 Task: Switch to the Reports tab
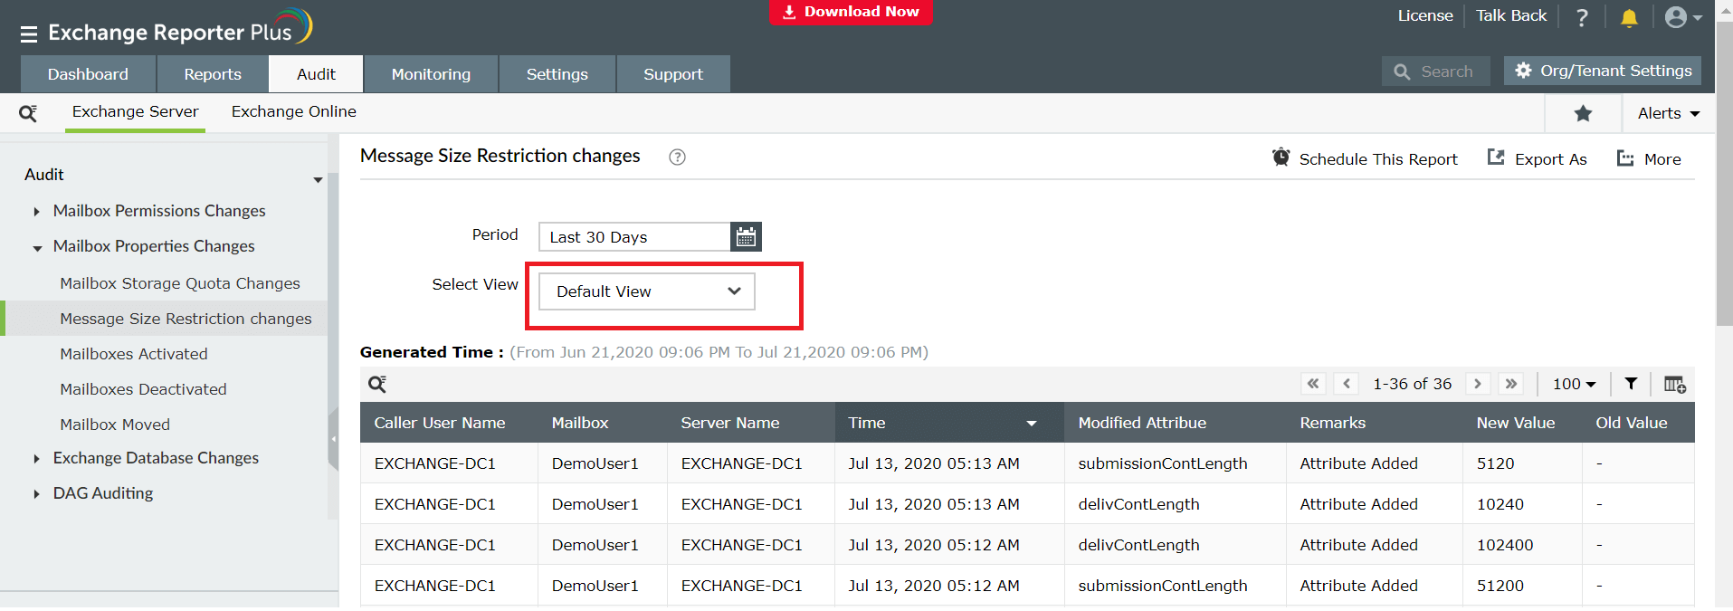coord(213,74)
